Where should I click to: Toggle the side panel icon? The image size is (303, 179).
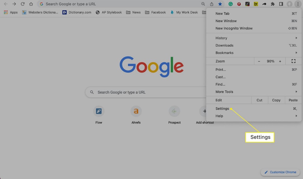click(x=281, y=4)
